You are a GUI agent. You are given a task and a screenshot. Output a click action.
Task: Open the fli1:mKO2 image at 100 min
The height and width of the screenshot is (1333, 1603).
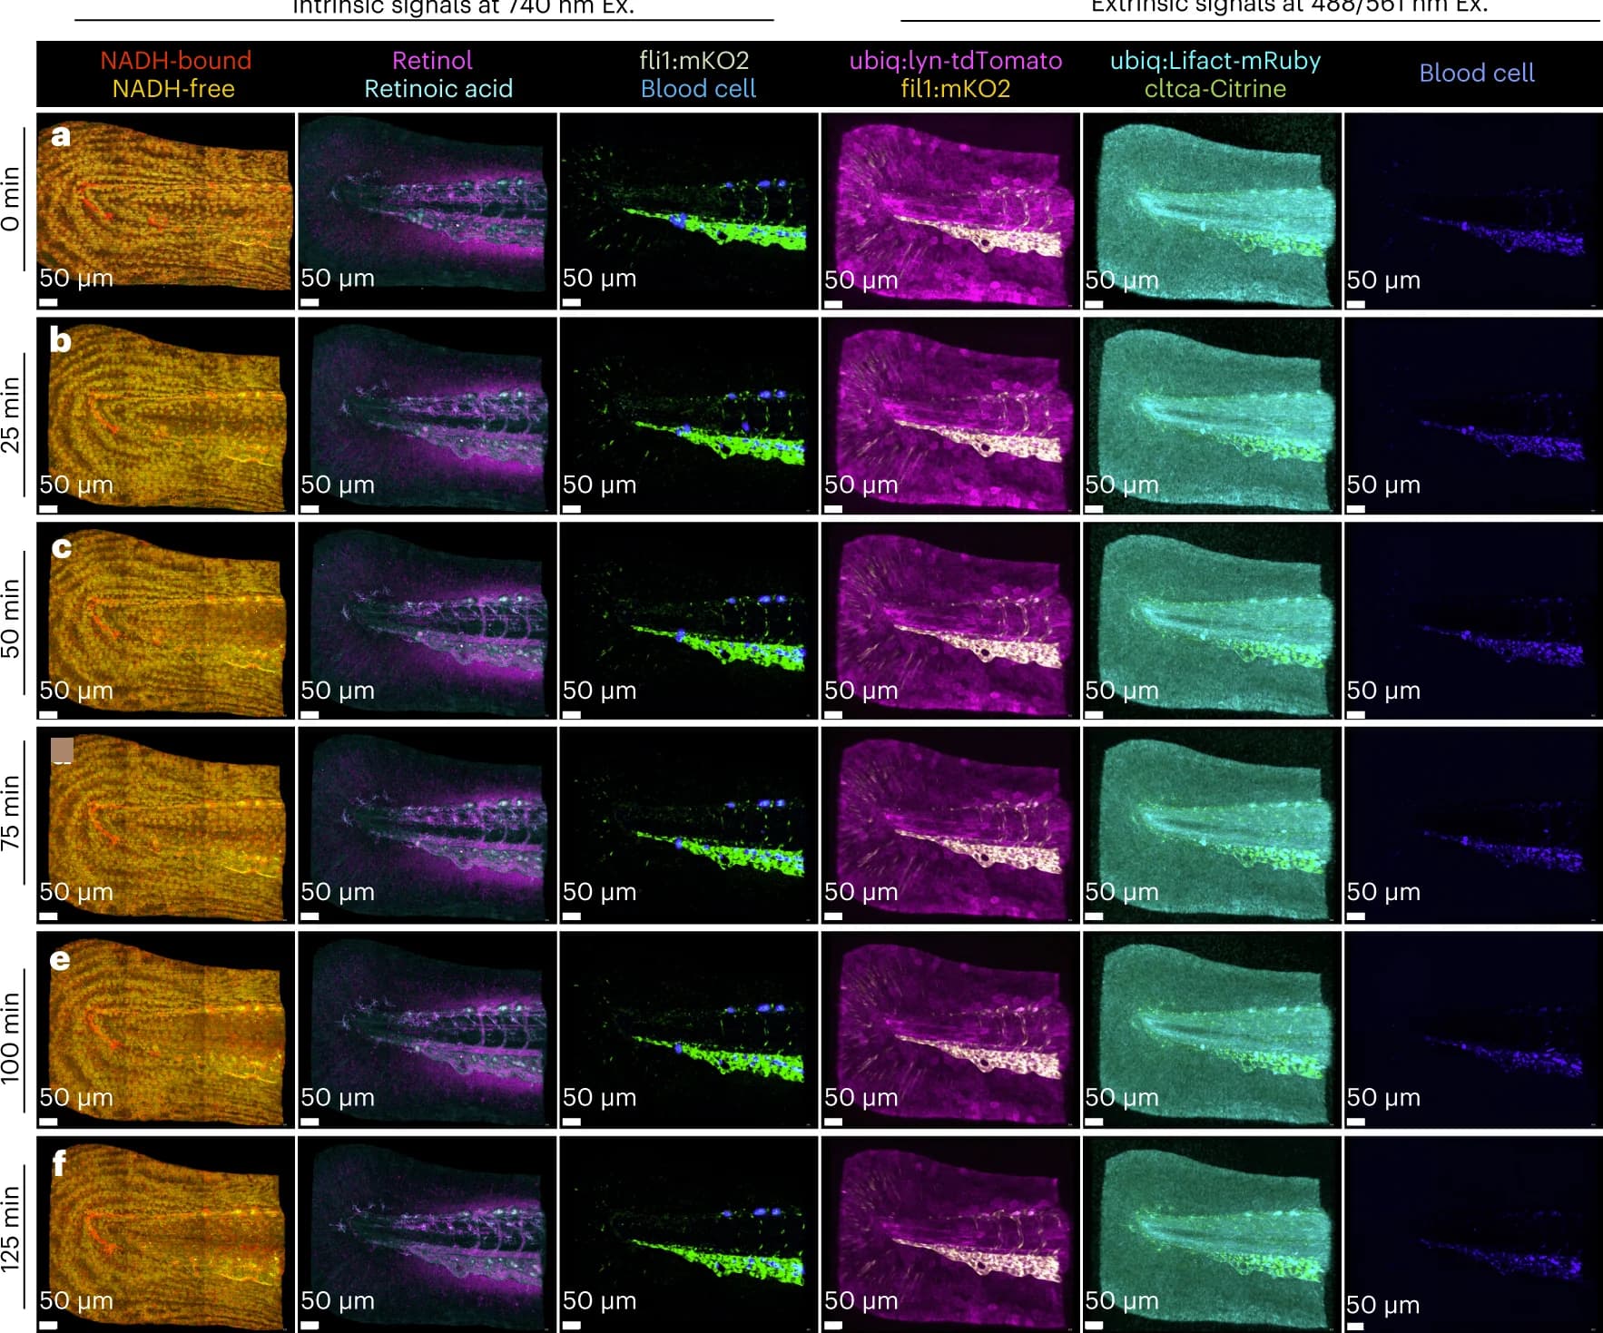click(x=688, y=1030)
